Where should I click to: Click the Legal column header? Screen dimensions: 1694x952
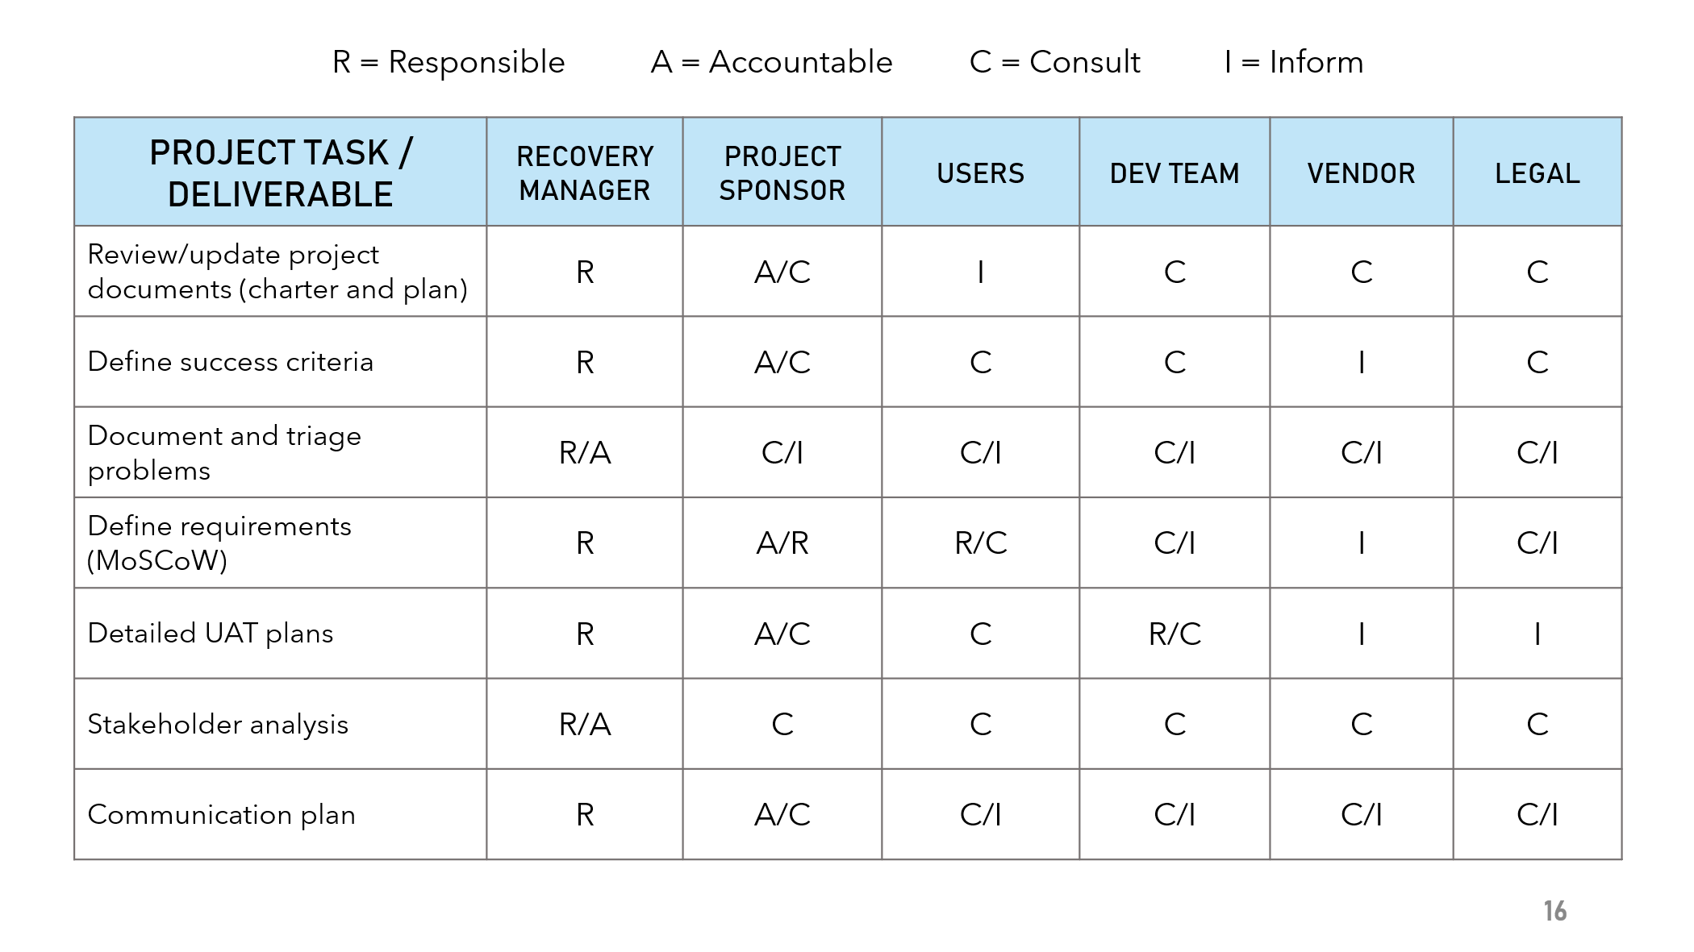point(1538,172)
